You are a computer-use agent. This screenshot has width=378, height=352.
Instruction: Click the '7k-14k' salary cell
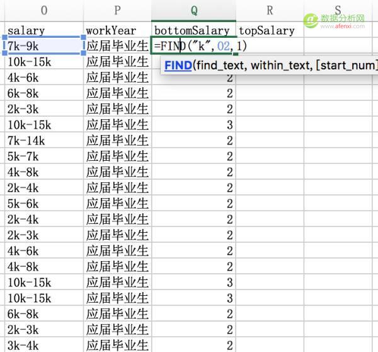coord(44,140)
